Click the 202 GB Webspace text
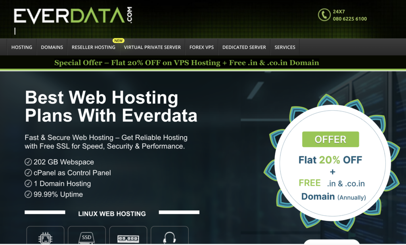Screen dimensions: 406x245 click(64, 162)
